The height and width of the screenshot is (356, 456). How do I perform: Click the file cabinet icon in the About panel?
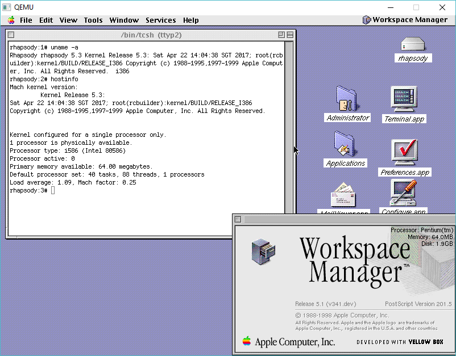point(263,251)
